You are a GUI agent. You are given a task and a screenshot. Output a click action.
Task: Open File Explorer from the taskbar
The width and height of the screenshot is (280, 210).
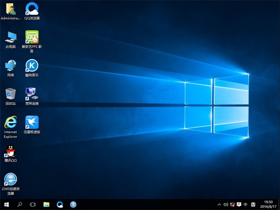point(46,204)
